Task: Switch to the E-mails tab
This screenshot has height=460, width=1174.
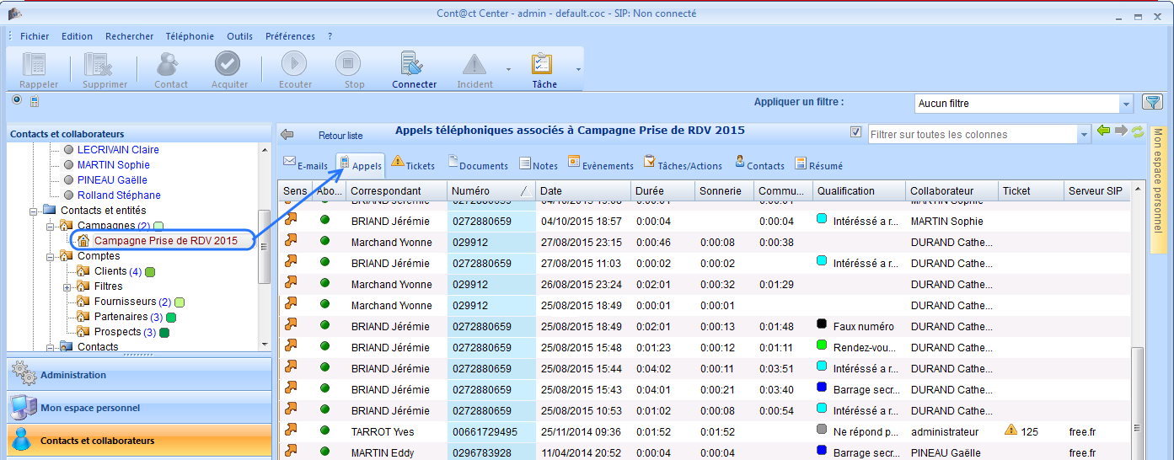Action: pos(306,165)
